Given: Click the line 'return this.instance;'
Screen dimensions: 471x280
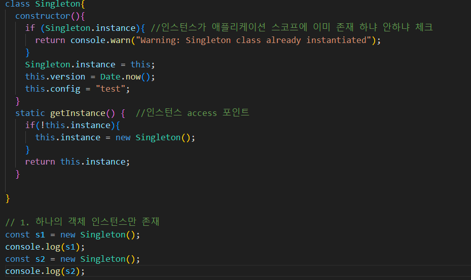Looking at the screenshot, I should 78,162.
